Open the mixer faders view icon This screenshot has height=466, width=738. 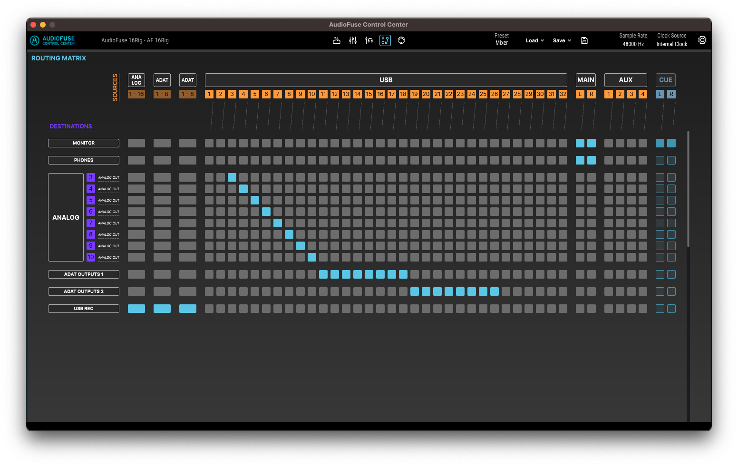coord(353,40)
